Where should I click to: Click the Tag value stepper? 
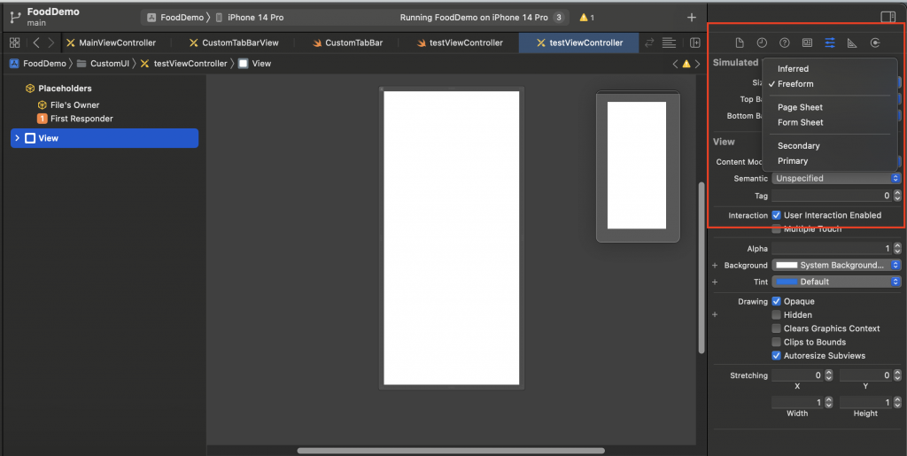897,196
